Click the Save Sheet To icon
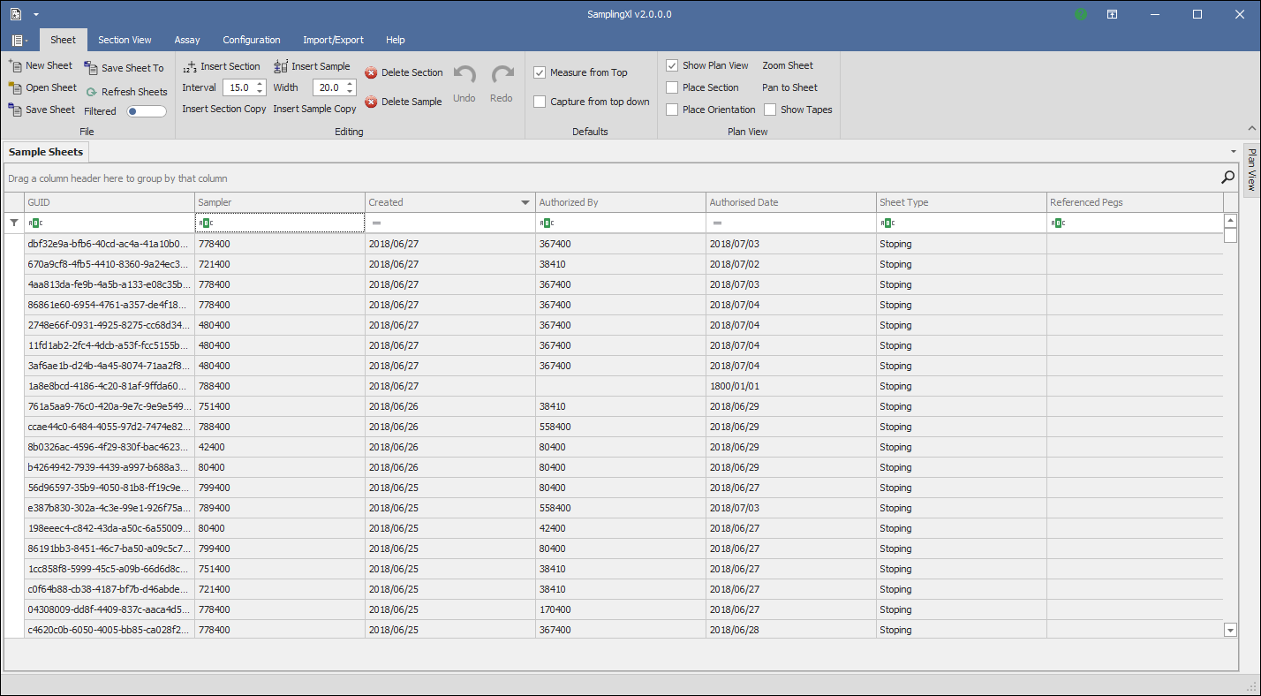 click(x=91, y=68)
